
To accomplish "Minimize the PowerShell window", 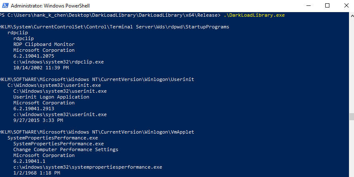I will 308,6.
